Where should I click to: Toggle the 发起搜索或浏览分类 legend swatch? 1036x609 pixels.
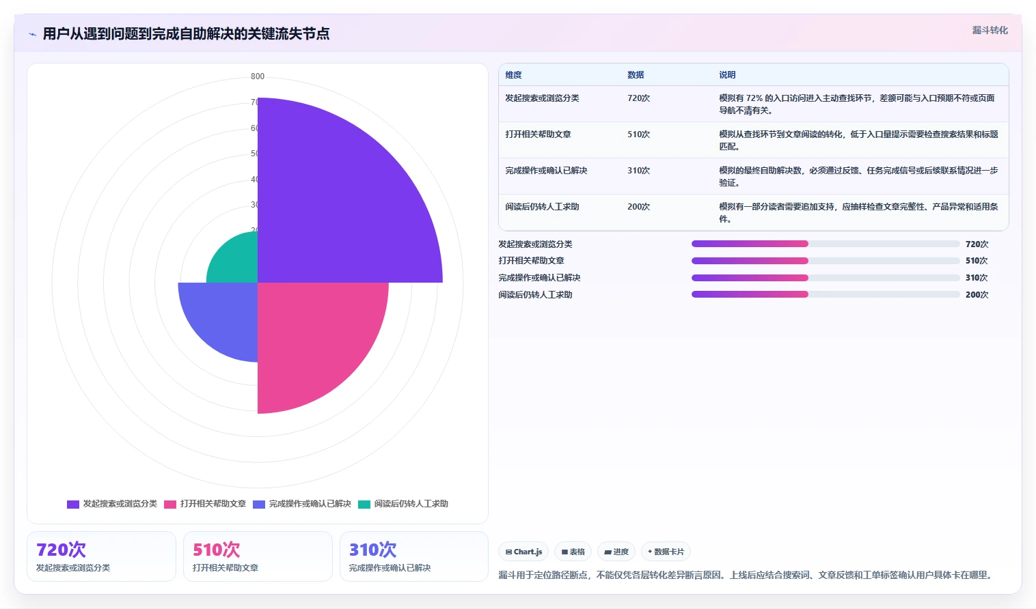73,505
